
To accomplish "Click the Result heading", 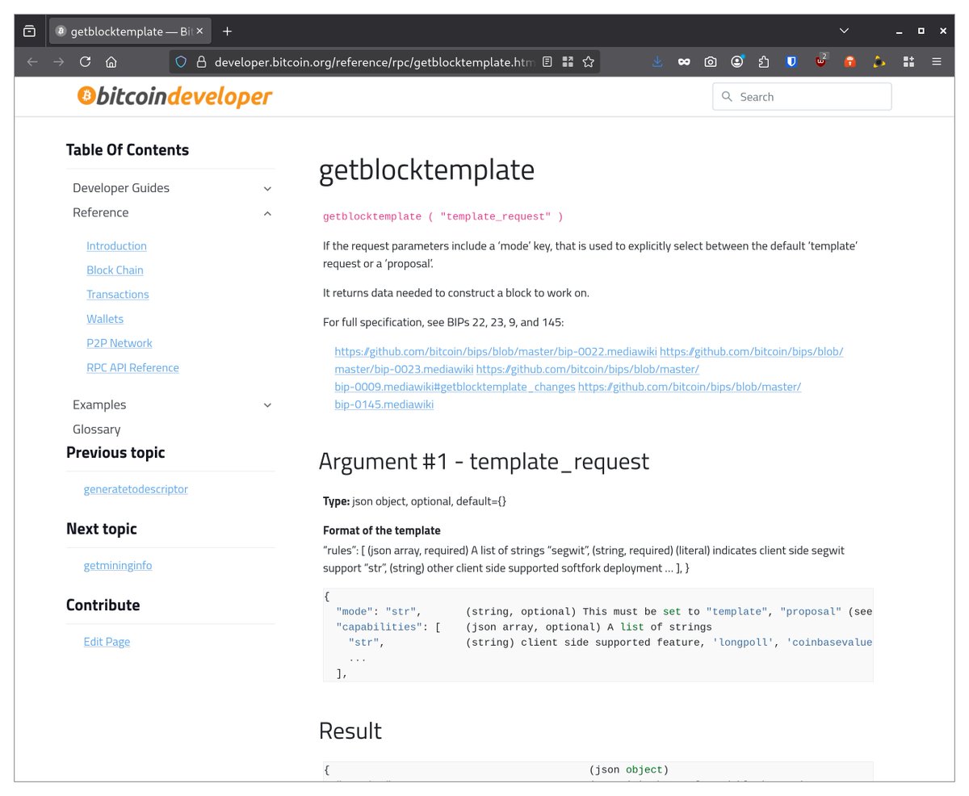I will (350, 731).
